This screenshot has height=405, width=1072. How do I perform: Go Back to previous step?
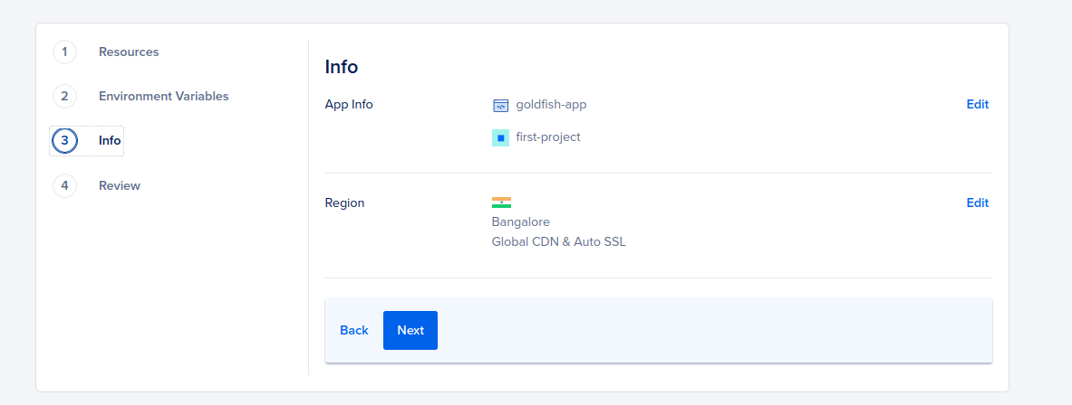[x=354, y=330]
